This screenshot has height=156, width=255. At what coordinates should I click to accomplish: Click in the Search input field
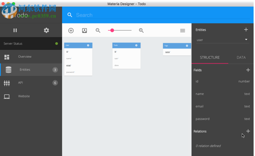click(163, 15)
